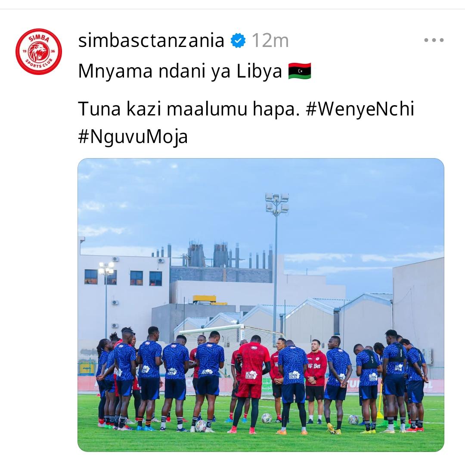
Task: Open the team training photo
Action: tap(261, 305)
